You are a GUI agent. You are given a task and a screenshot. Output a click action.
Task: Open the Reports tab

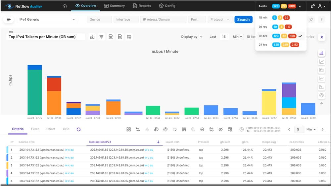pyautogui.click(x=142, y=6)
